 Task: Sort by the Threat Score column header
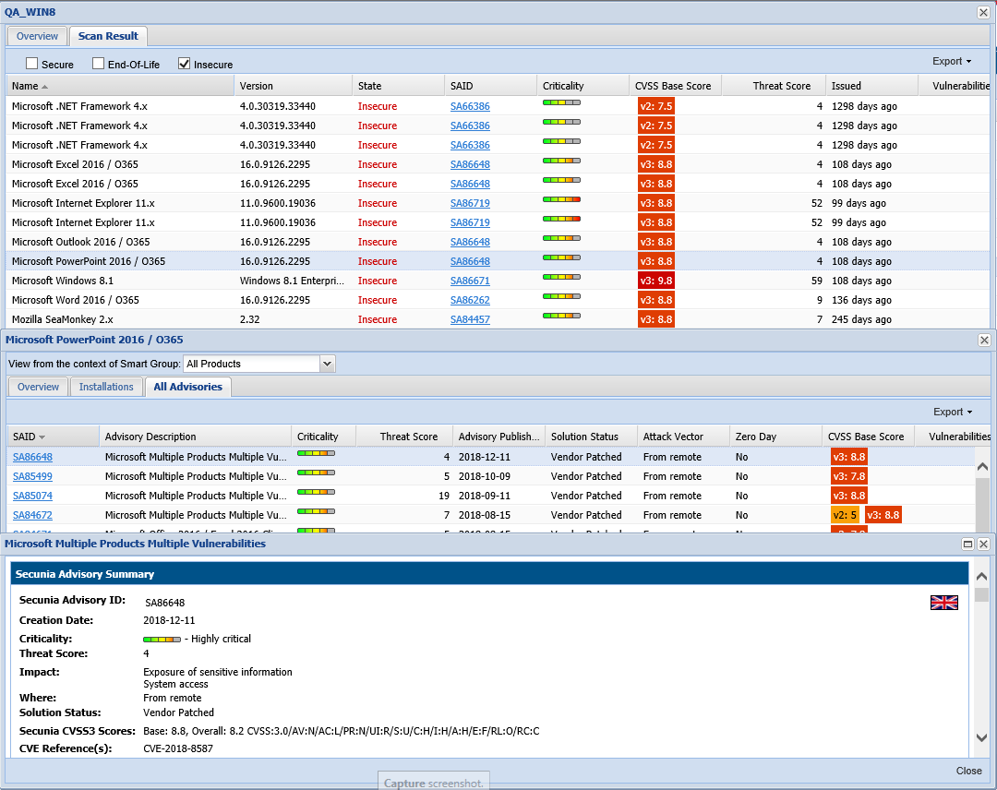pyautogui.click(x=781, y=86)
